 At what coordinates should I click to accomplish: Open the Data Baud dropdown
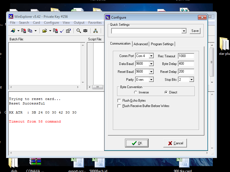[x=151, y=64]
